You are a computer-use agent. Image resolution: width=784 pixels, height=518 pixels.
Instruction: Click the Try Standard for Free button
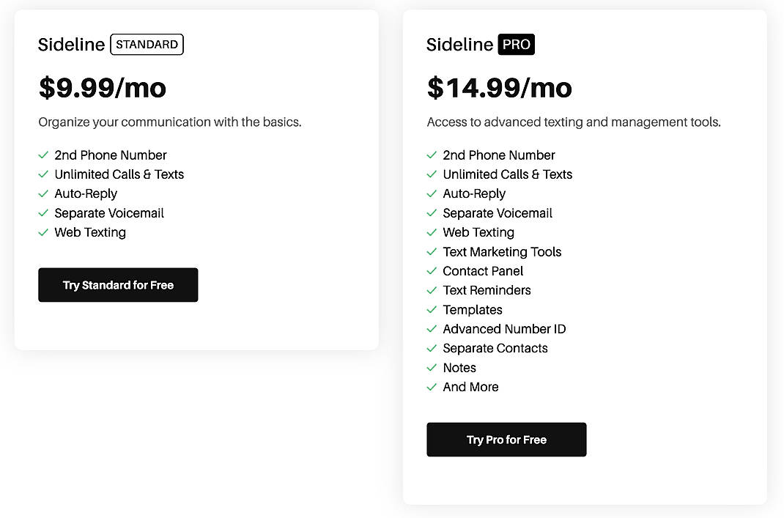coord(118,285)
